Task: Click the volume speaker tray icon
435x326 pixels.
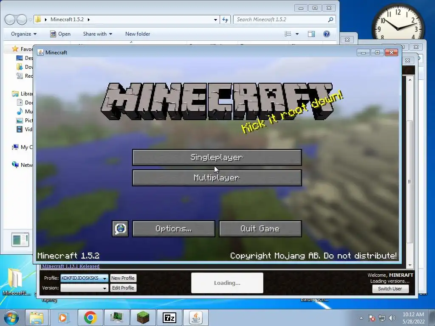Action: click(x=392, y=318)
